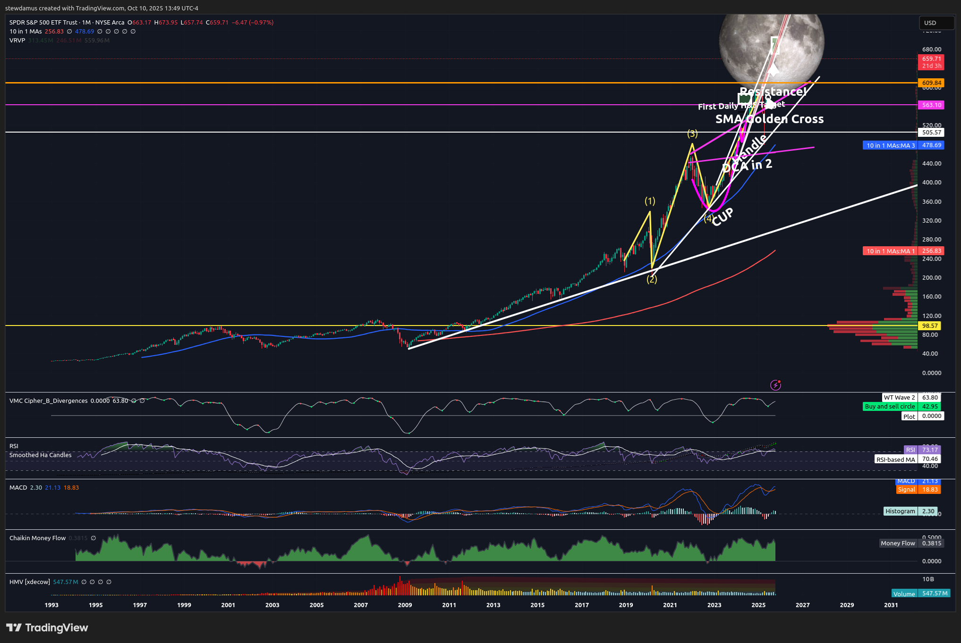
Task: Click the empty-value symbol beside Chaikin Money Flow
Action: pos(94,538)
